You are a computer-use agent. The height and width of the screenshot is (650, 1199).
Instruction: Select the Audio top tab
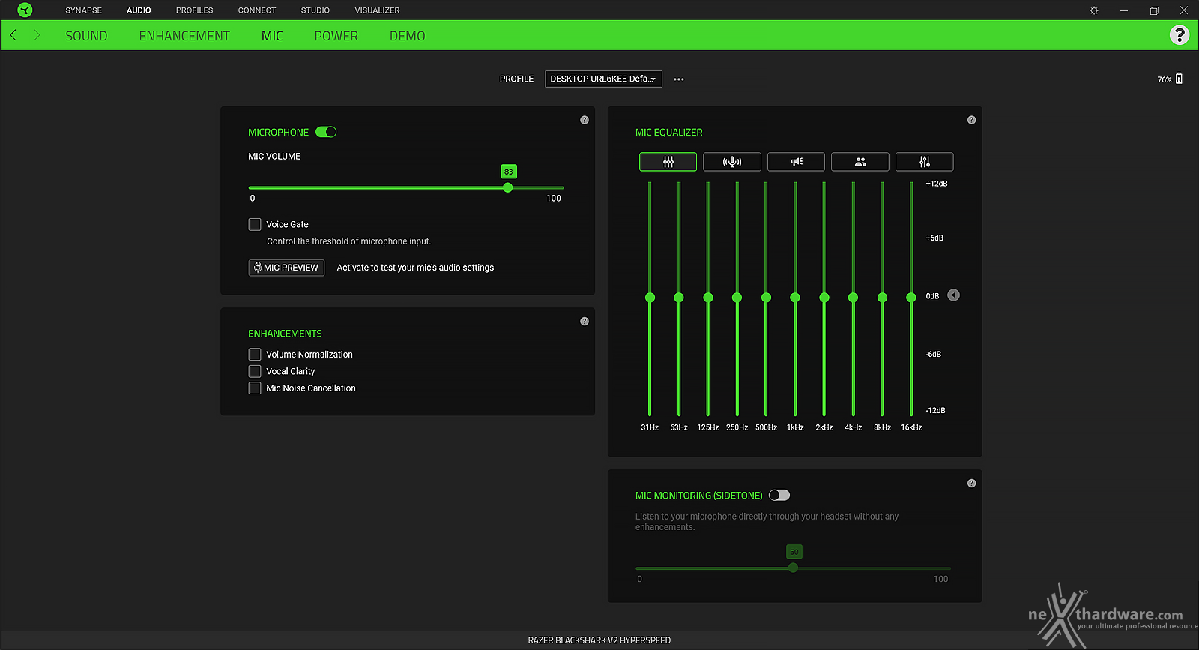(x=139, y=10)
